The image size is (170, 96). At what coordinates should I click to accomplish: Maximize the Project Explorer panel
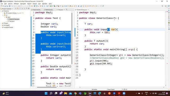pos(29,8)
